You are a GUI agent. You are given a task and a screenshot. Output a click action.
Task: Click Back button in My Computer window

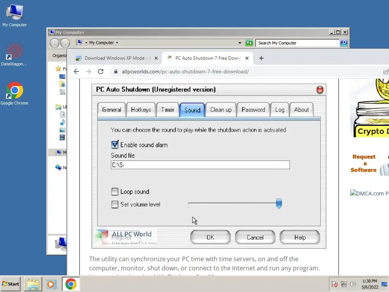point(54,43)
